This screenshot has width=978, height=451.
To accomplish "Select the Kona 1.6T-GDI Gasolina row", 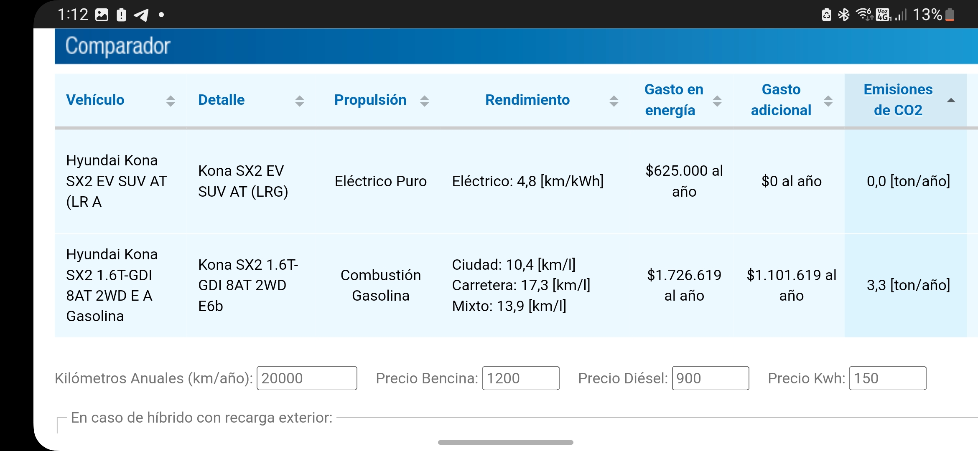I will click(x=511, y=285).
